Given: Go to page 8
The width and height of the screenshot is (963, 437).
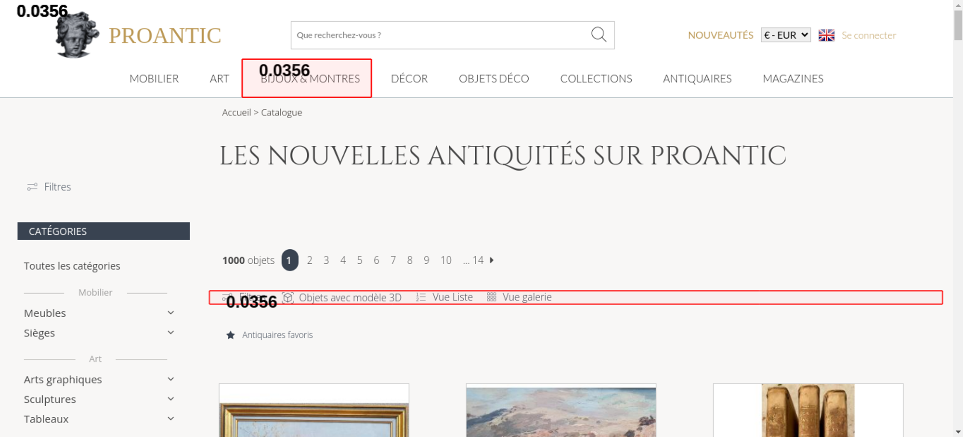Looking at the screenshot, I should (410, 260).
